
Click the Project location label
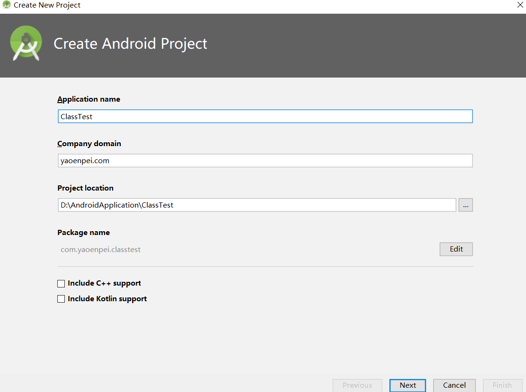click(x=85, y=188)
